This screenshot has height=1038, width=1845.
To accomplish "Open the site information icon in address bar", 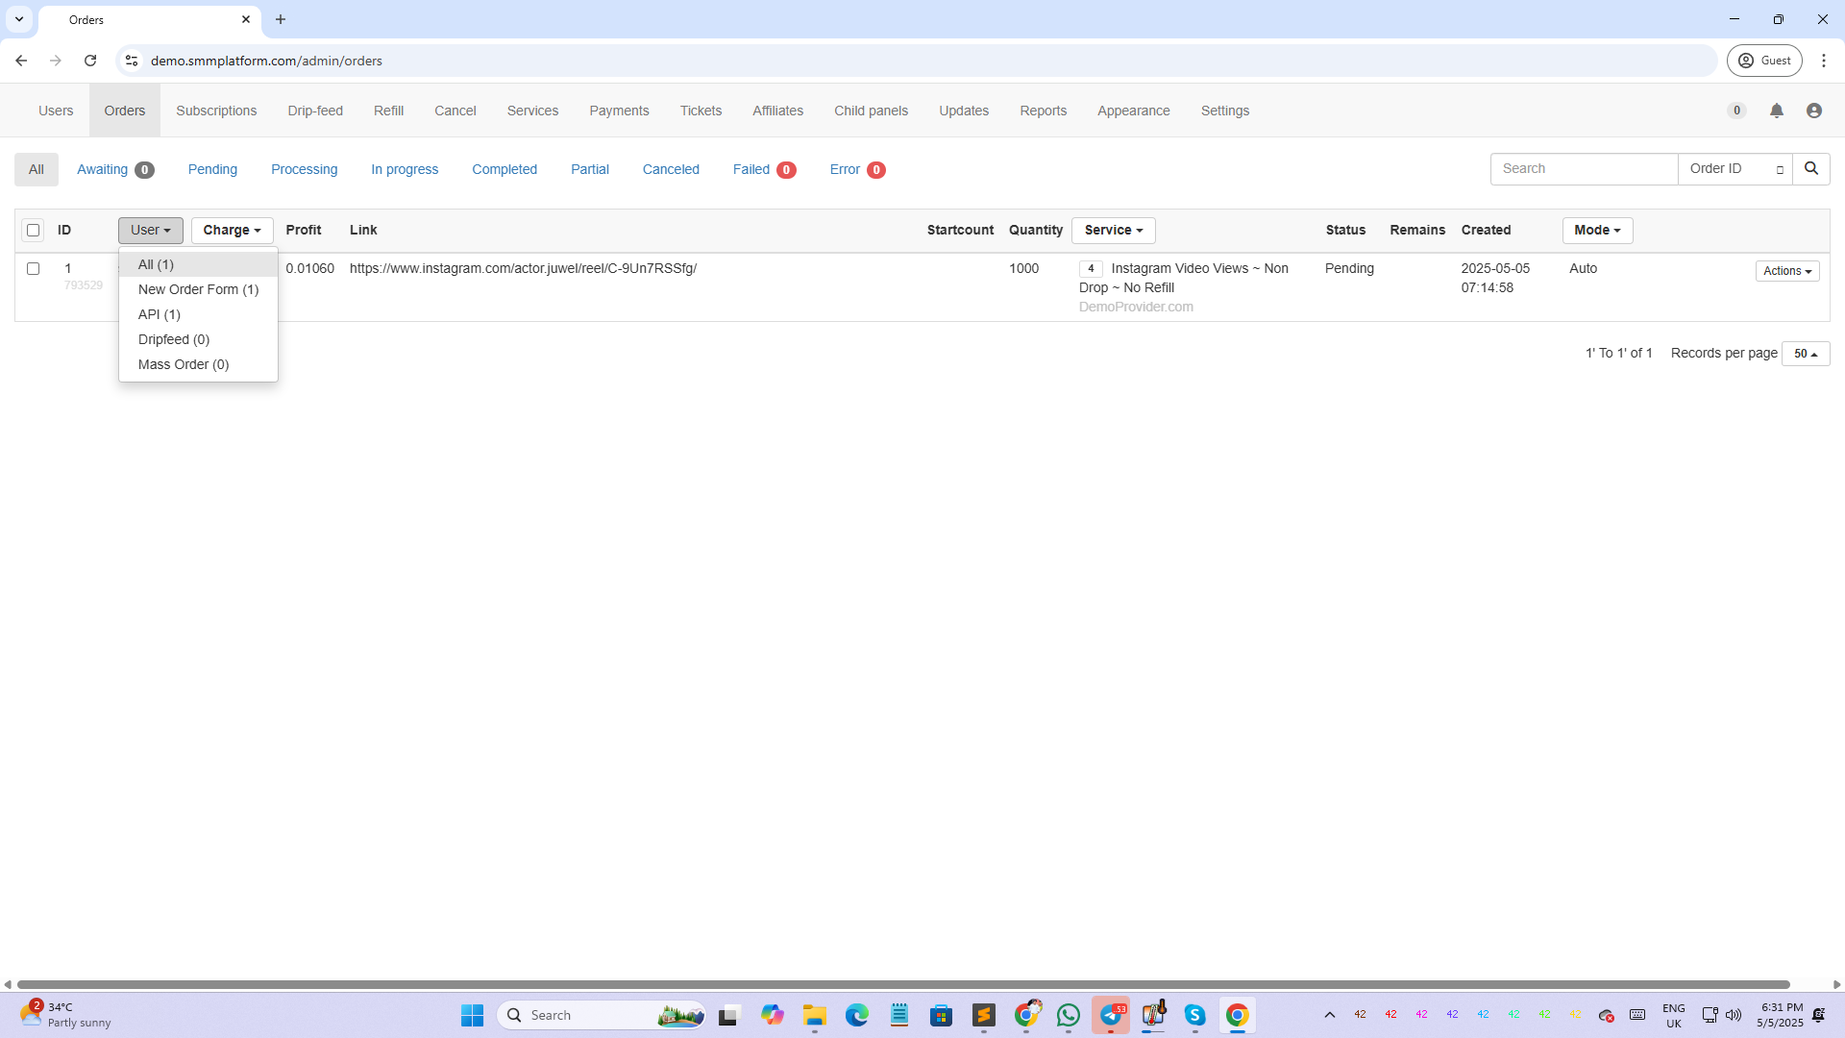I will (132, 61).
